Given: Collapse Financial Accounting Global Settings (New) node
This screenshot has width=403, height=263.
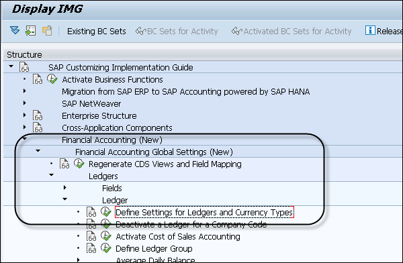Looking at the screenshot, I should (x=38, y=151).
